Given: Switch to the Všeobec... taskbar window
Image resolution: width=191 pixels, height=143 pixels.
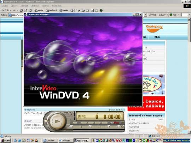Looking at the screenshot, I should coord(66,141).
